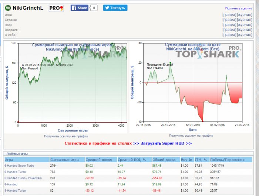The image size is (259, 196).
Task: Click [правка] in the О себе row
Action: pos(229,34)
